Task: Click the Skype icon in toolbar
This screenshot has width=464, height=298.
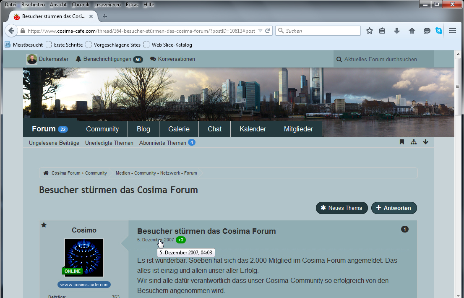Action: [x=439, y=31]
